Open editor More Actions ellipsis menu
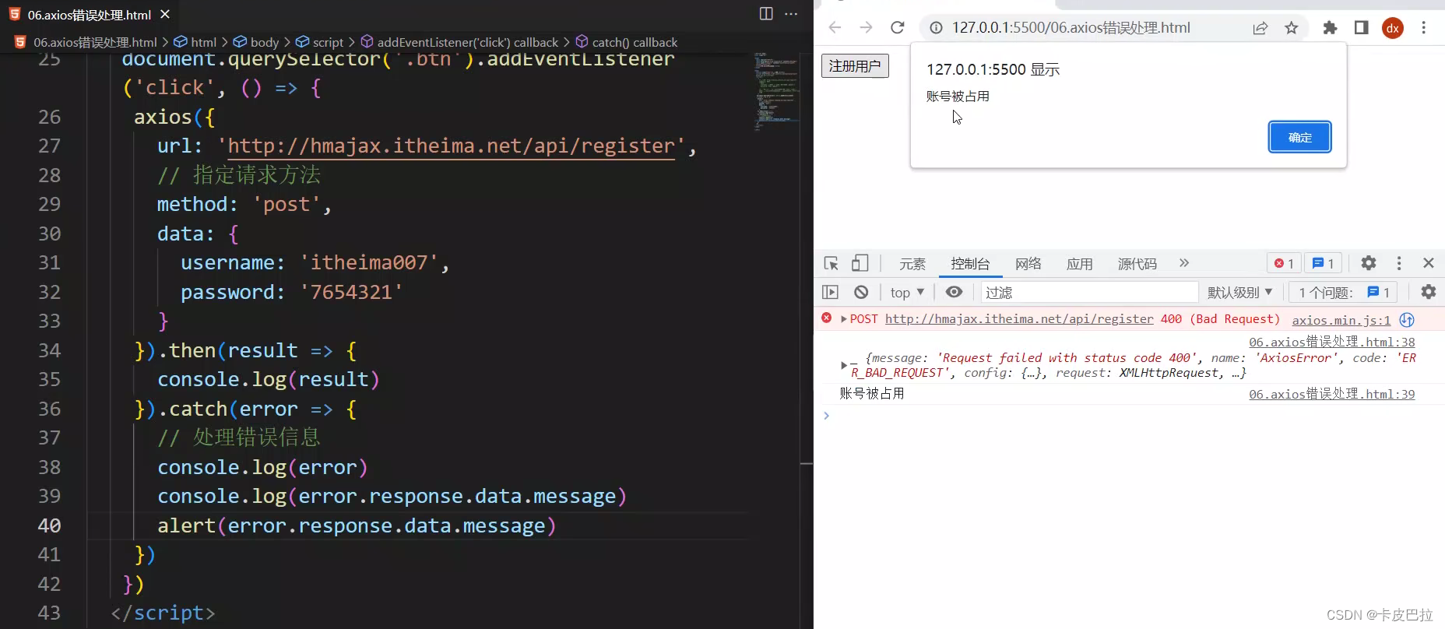The height and width of the screenshot is (629, 1445). pyautogui.click(x=791, y=14)
